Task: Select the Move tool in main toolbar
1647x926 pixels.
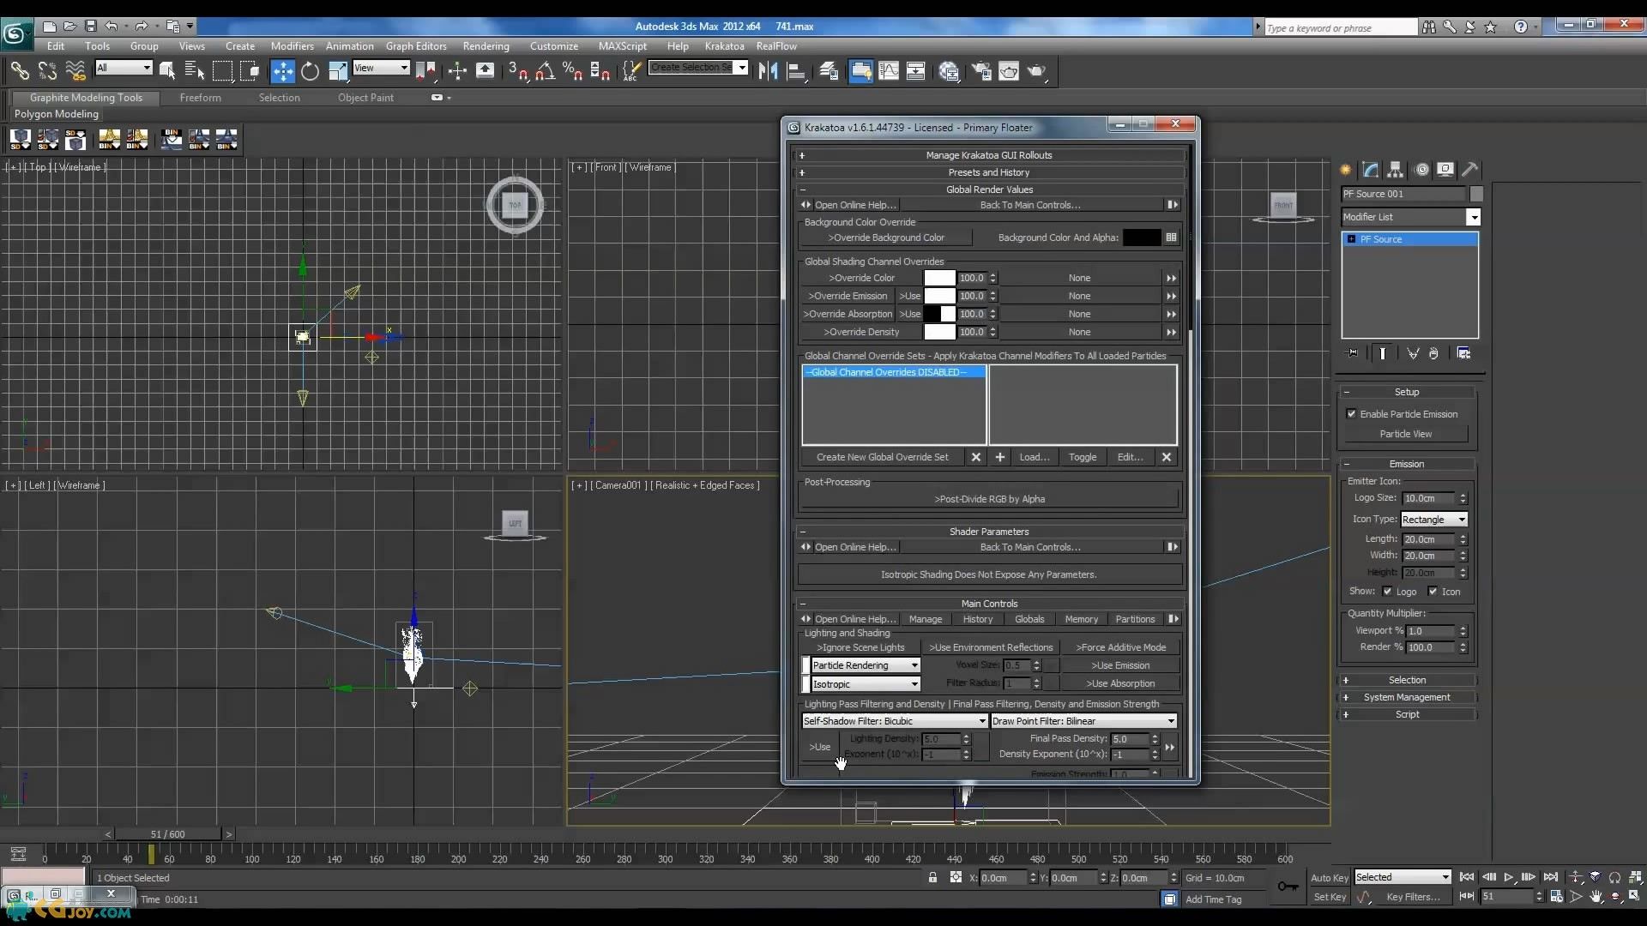Action: pyautogui.click(x=282, y=71)
